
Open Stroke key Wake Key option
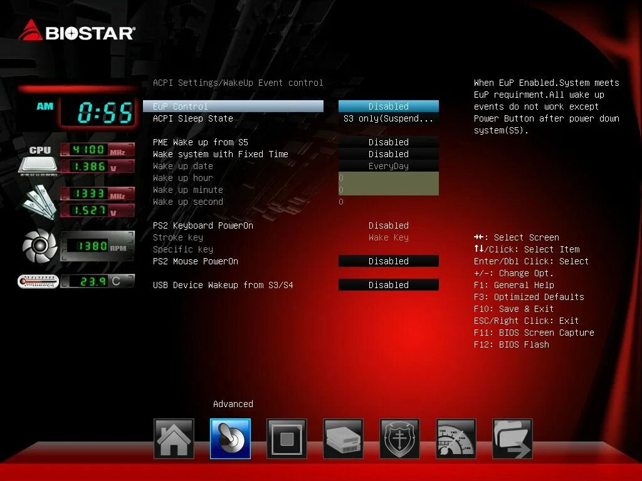click(389, 237)
